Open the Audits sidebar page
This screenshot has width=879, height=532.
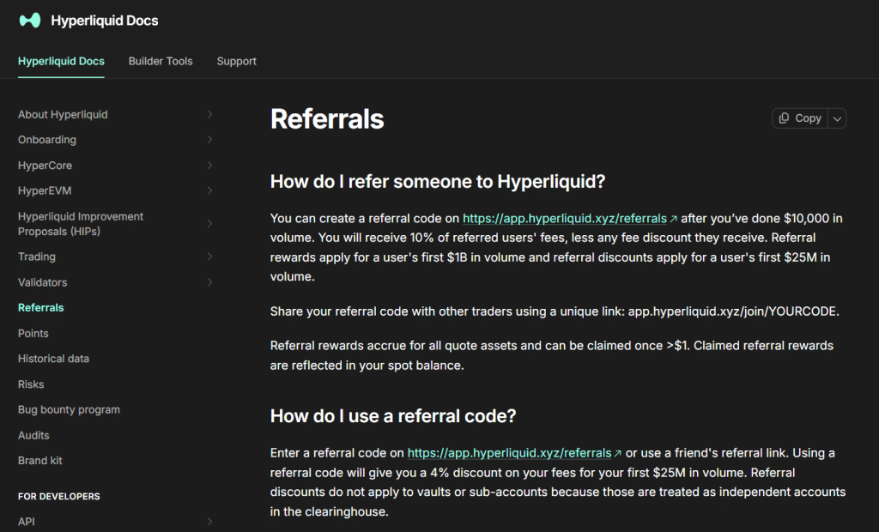pyautogui.click(x=33, y=436)
